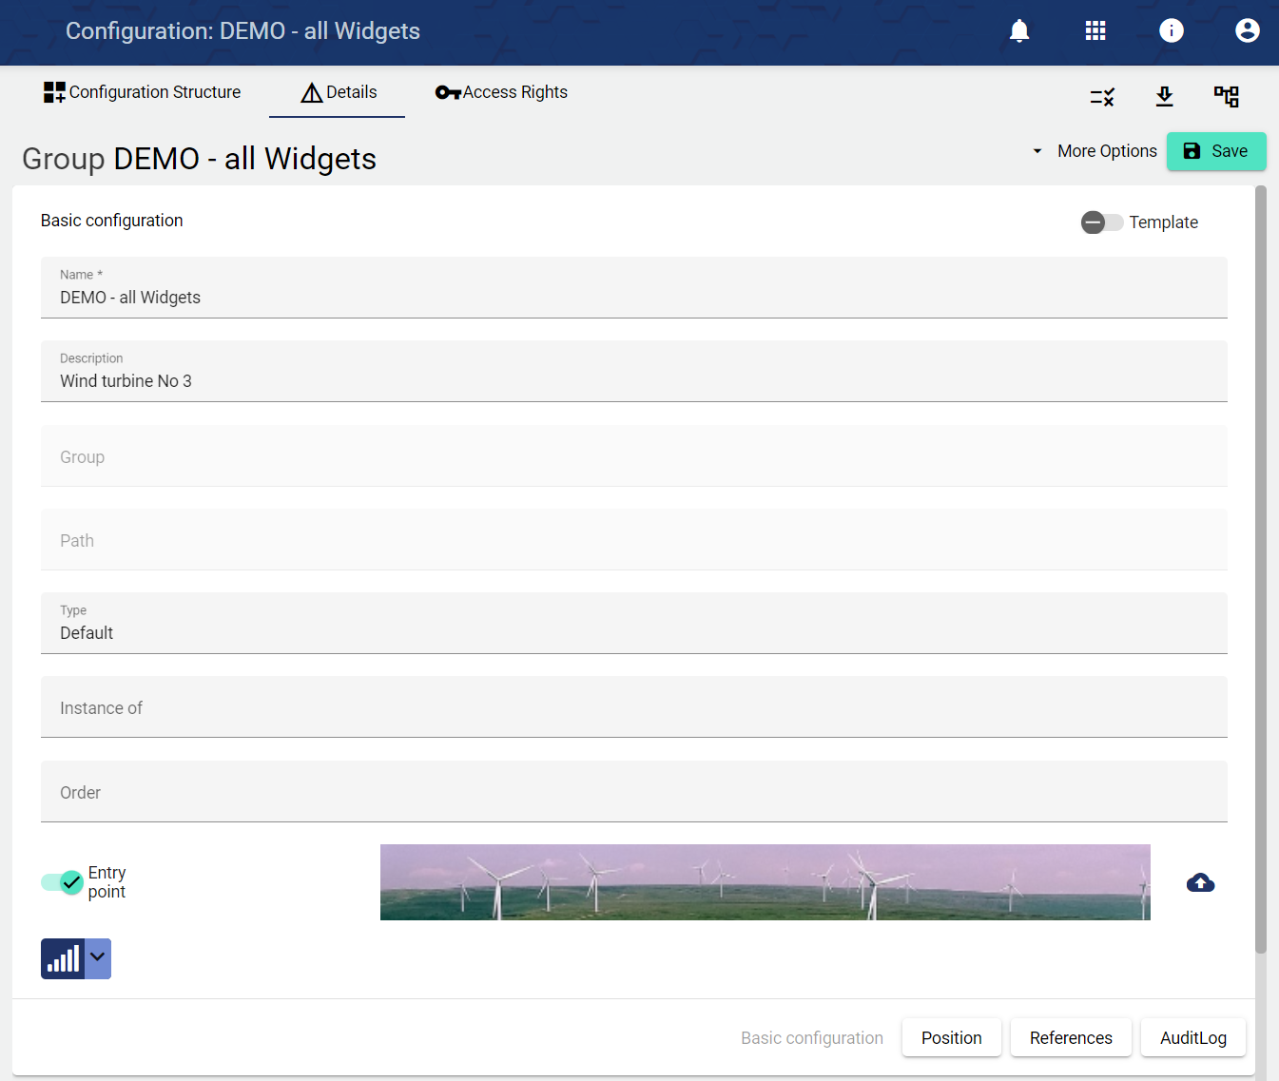The width and height of the screenshot is (1279, 1081).
Task: Switch to Access Rights tab
Action: coord(501,92)
